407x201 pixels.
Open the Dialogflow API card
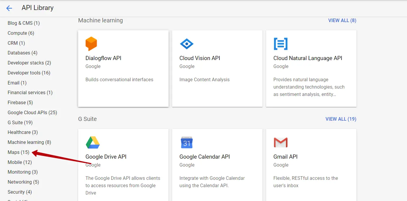(x=123, y=68)
